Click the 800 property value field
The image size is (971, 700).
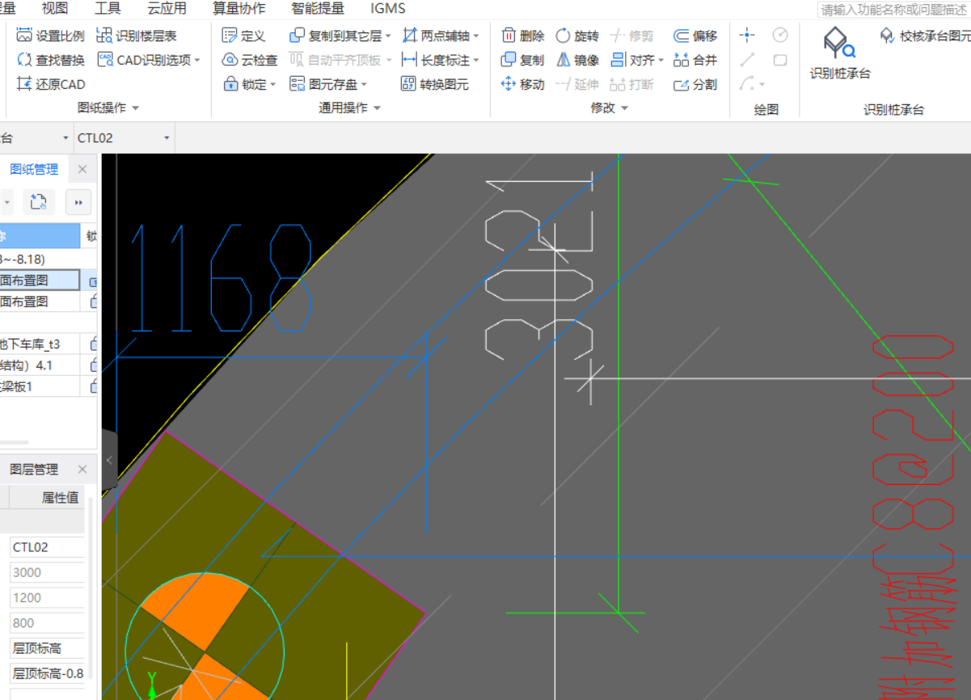(x=47, y=623)
